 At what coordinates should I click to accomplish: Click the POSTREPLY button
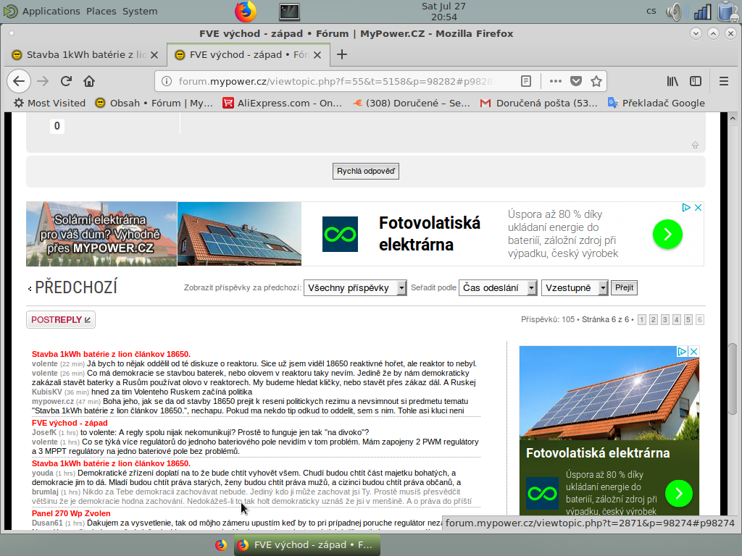pyautogui.click(x=61, y=320)
